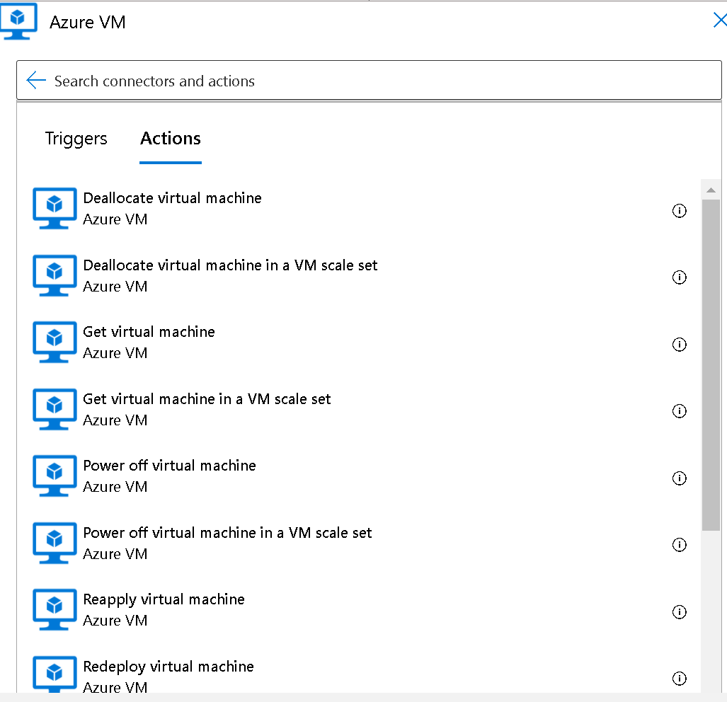Select the Reapply virtual machine action icon

pos(55,609)
